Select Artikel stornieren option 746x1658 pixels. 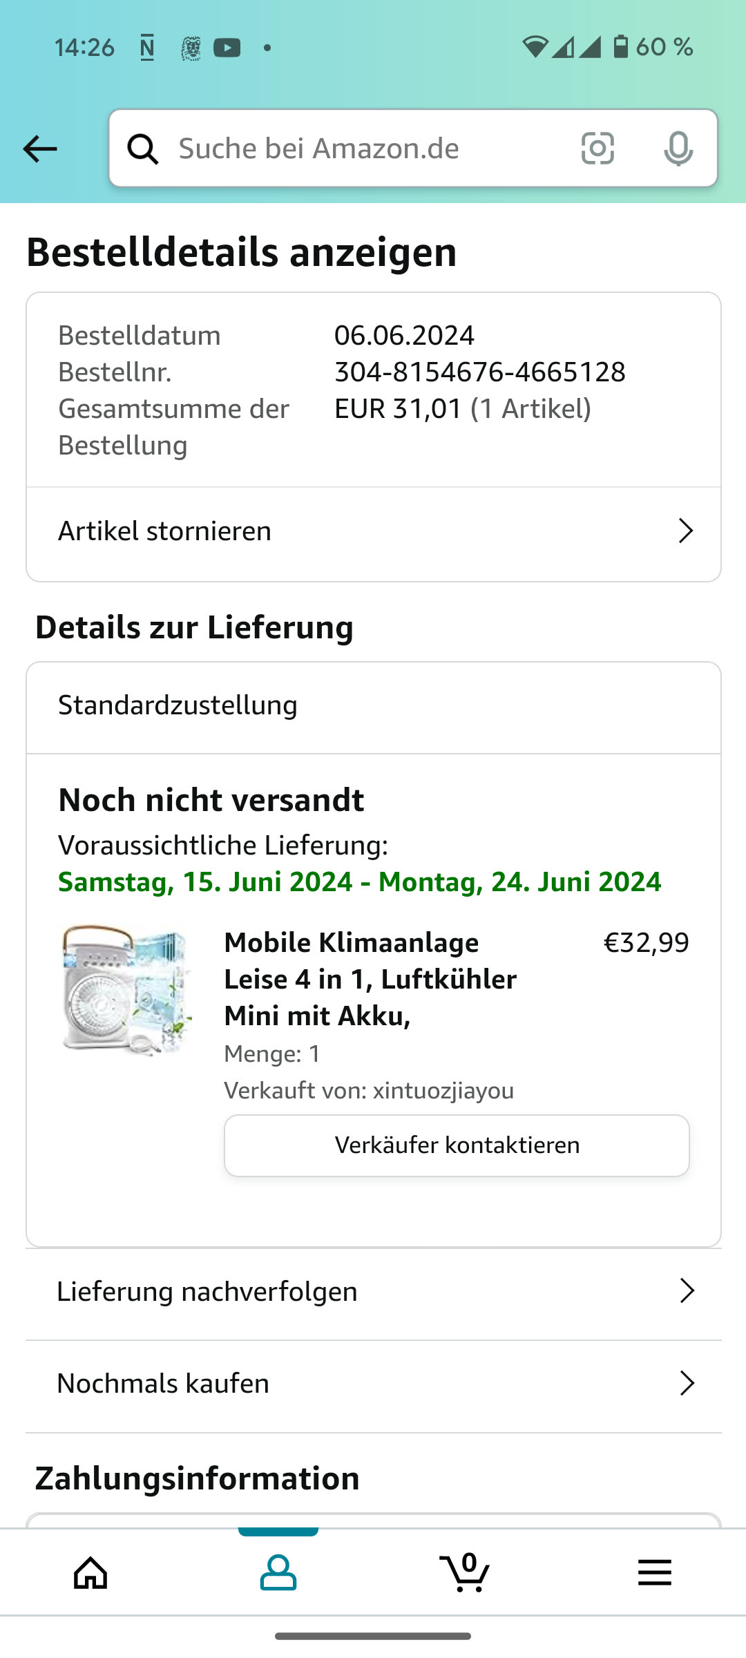(165, 531)
